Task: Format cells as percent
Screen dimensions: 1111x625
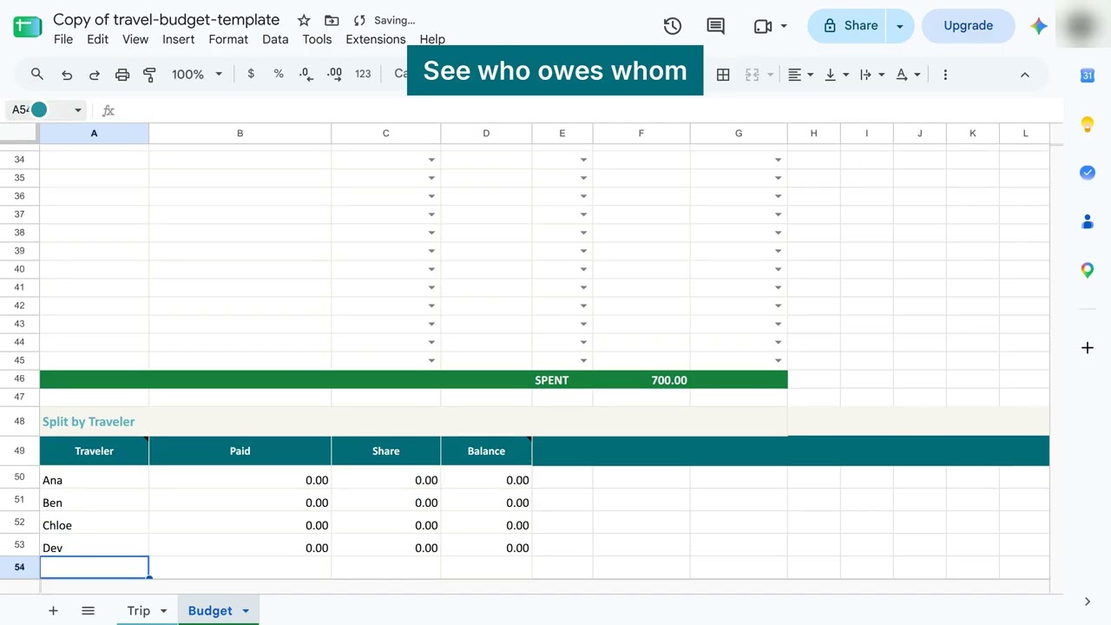Action: [x=279, y=74]
